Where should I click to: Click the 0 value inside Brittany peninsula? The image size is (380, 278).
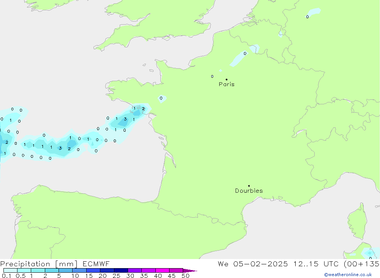pyautogui.click(x=161, y=98)
